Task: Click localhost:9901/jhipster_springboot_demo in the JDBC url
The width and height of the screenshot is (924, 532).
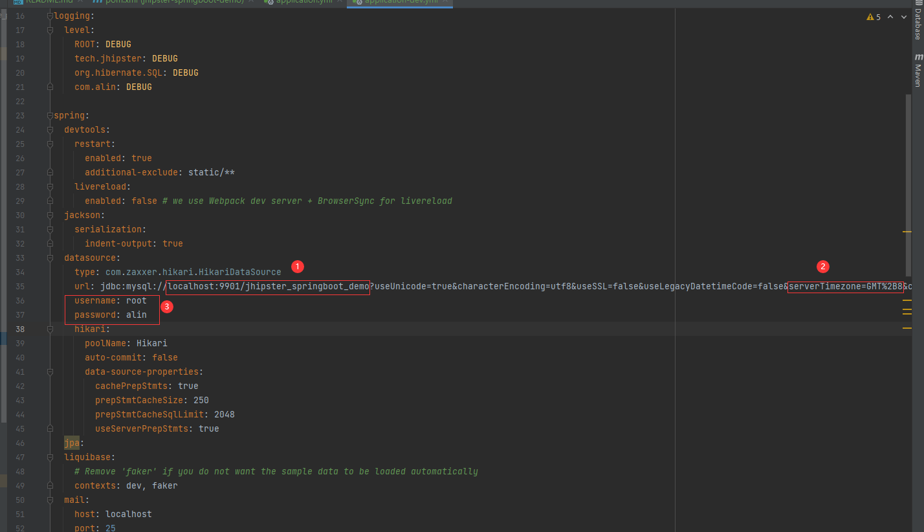Action: click(268, 286)
